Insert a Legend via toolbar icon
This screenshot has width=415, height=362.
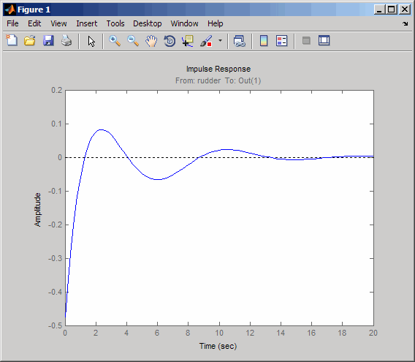[x=281, y=41]
